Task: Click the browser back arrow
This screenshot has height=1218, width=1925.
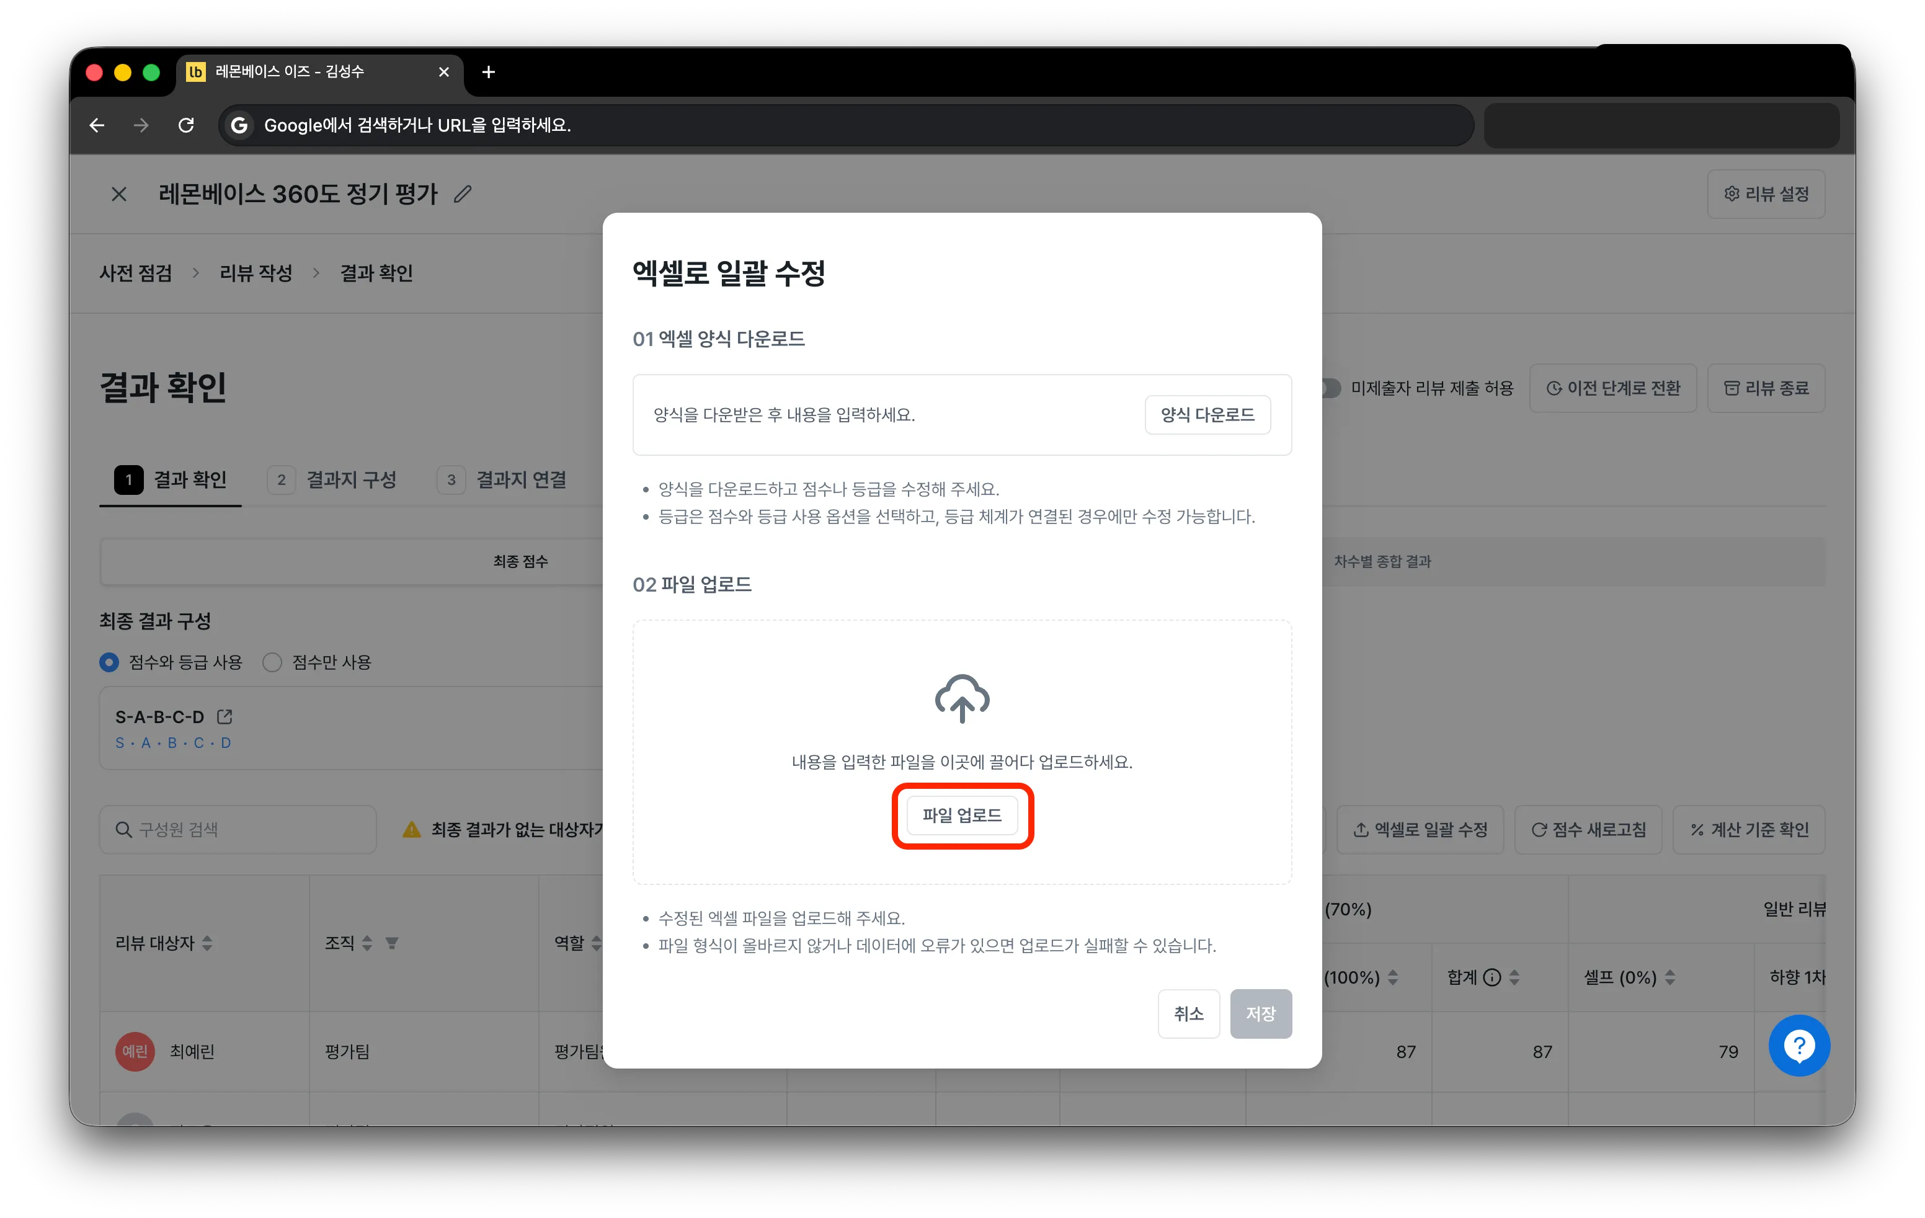Action: (x=97, y=125)
